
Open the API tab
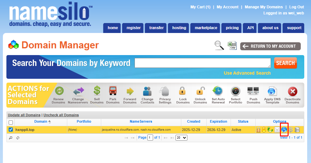pyautogui.click(x=250, y=28)
